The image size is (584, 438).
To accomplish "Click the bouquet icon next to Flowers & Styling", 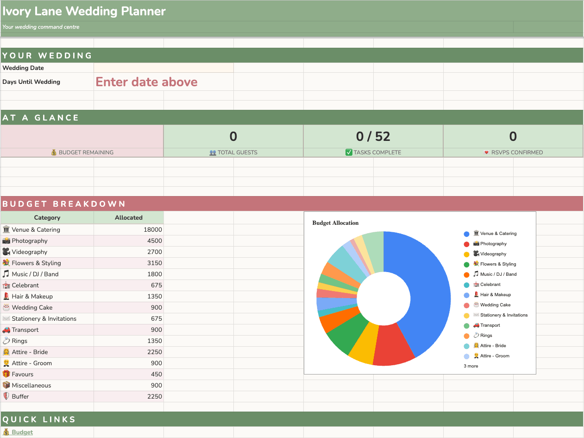I will (x=6, y=263).
